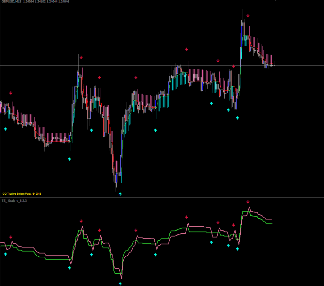324x286 pixels.
Task: Click right end of pink oscillator line
Action: pos(271,220)
